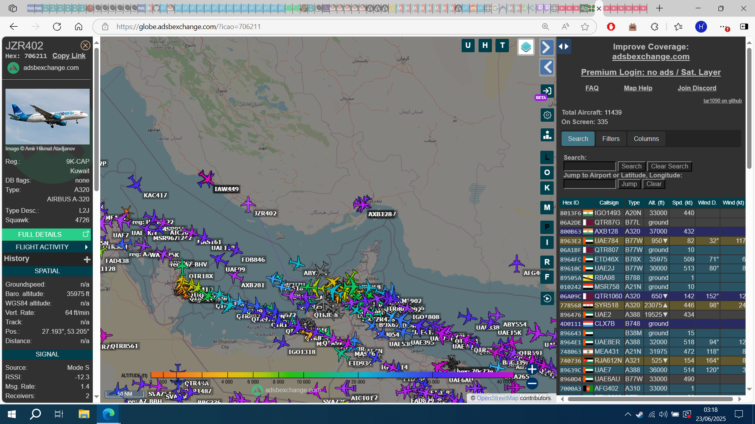
Task: Click the left chevron sidebar arrow
Action: click(x=547, y=67)
